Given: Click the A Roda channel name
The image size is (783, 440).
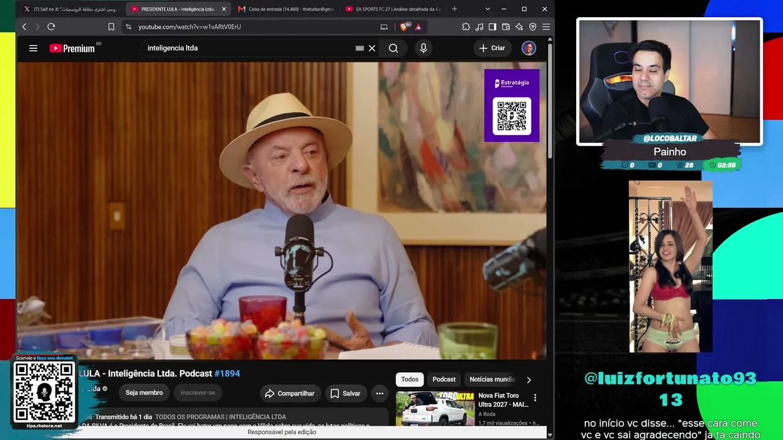Looking at the screenshot, I should (x=487, y=414).
